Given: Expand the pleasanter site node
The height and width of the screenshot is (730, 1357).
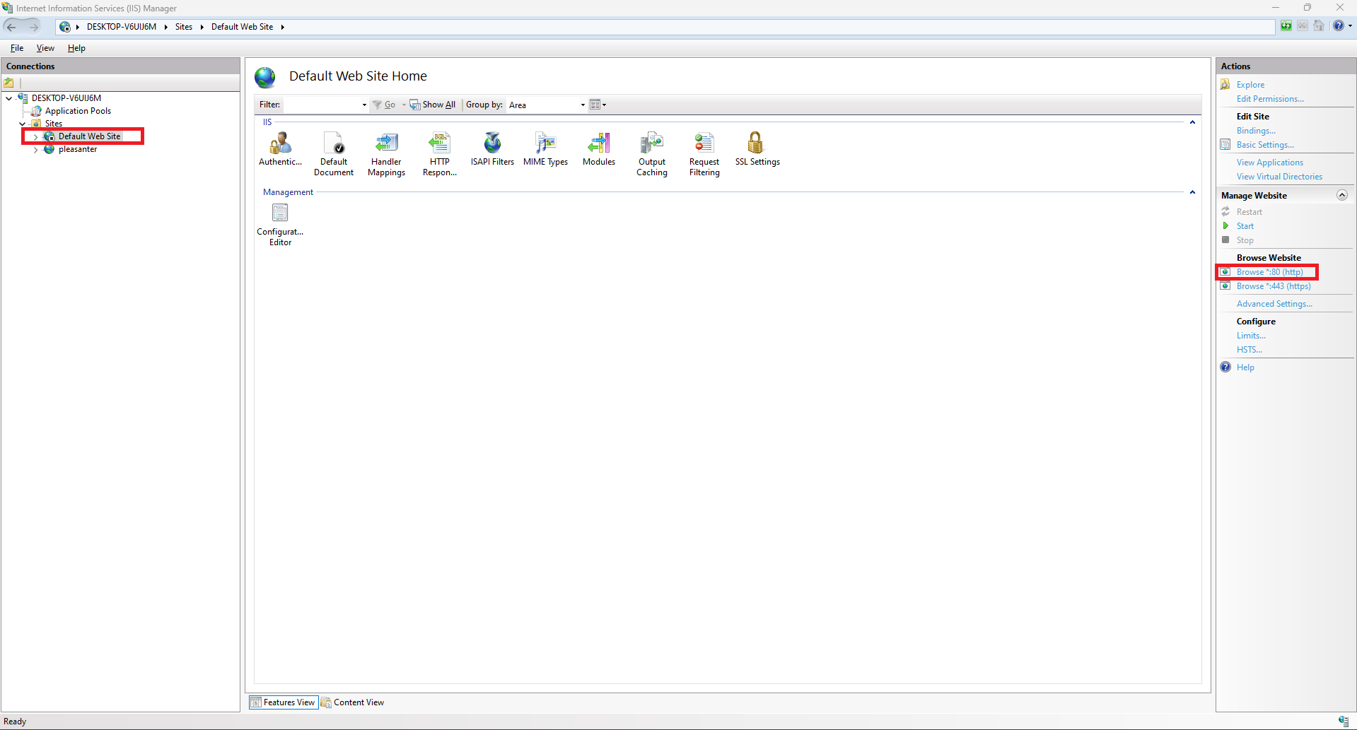Looking at the screenshot, I should pos(35,149).
